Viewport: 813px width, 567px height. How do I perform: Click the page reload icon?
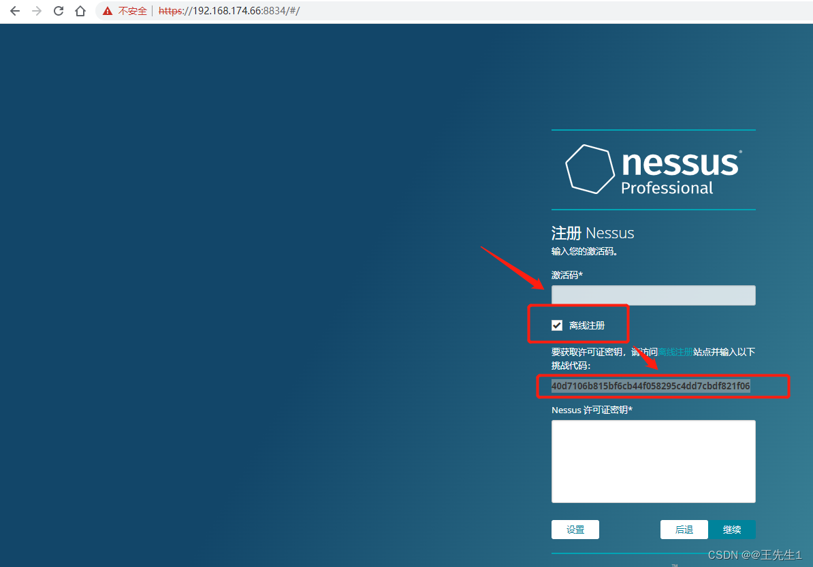click(x=59, y=10)
